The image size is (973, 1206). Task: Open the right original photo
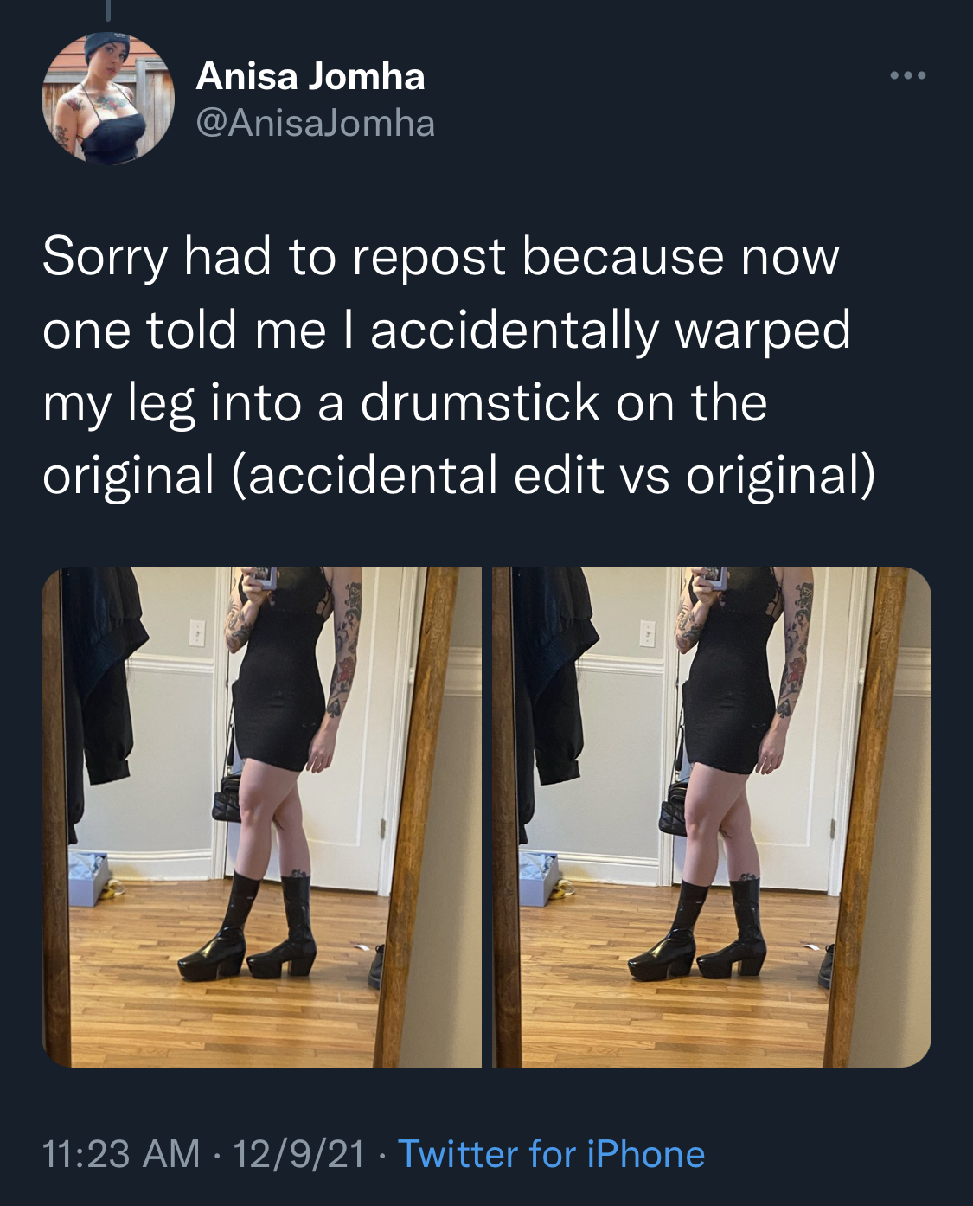pyautogui.click(x=712, y=817)
